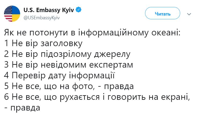Expand the tweet options chevron

(x=189, y=14)
